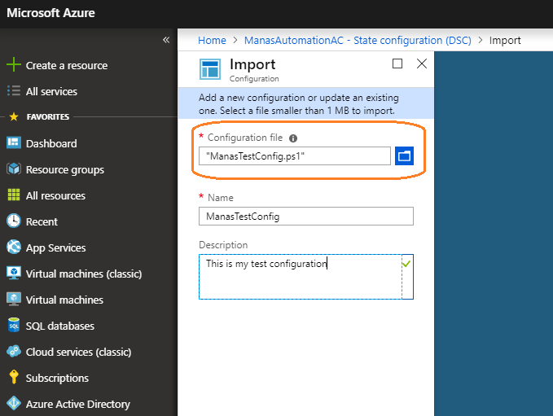Open the All services list icon
The width and height of the screenshot is (553, 416).
(14, 90)
